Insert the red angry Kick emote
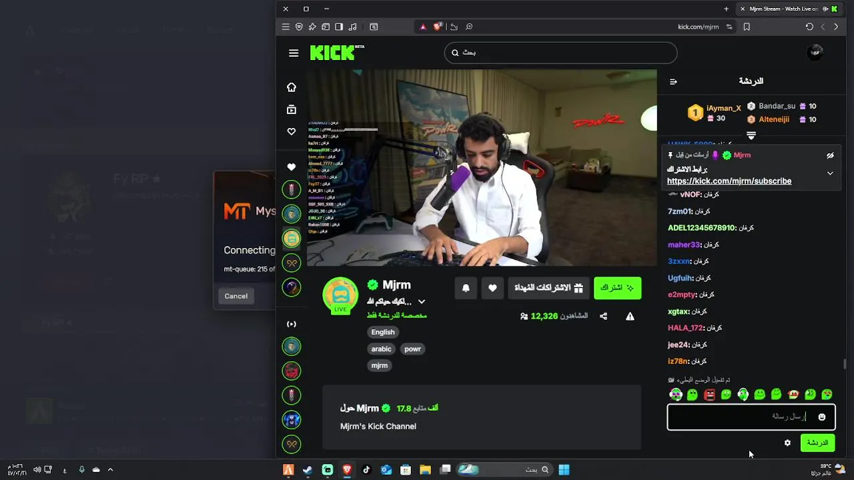854x480 pixels. coord(709,395)
